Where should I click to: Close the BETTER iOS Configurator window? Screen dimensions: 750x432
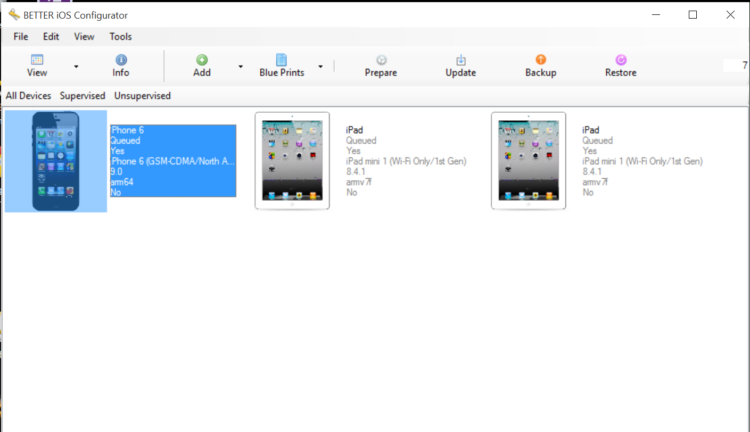(x=730, y=15)
